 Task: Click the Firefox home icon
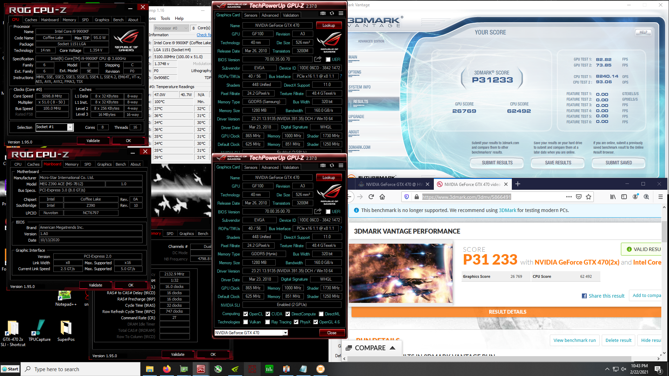point(382,197)
